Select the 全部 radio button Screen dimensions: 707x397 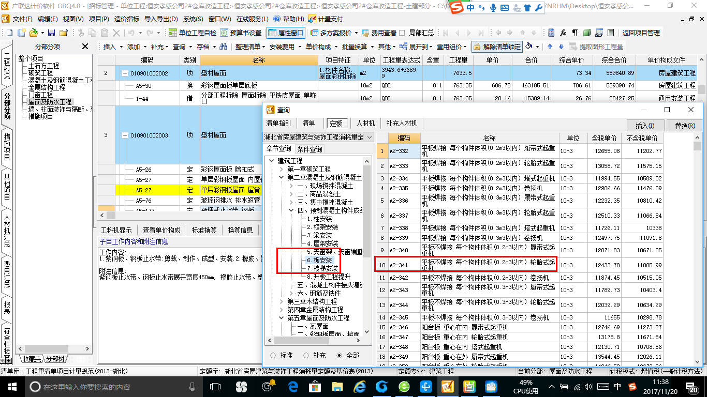tap(340, 356)
